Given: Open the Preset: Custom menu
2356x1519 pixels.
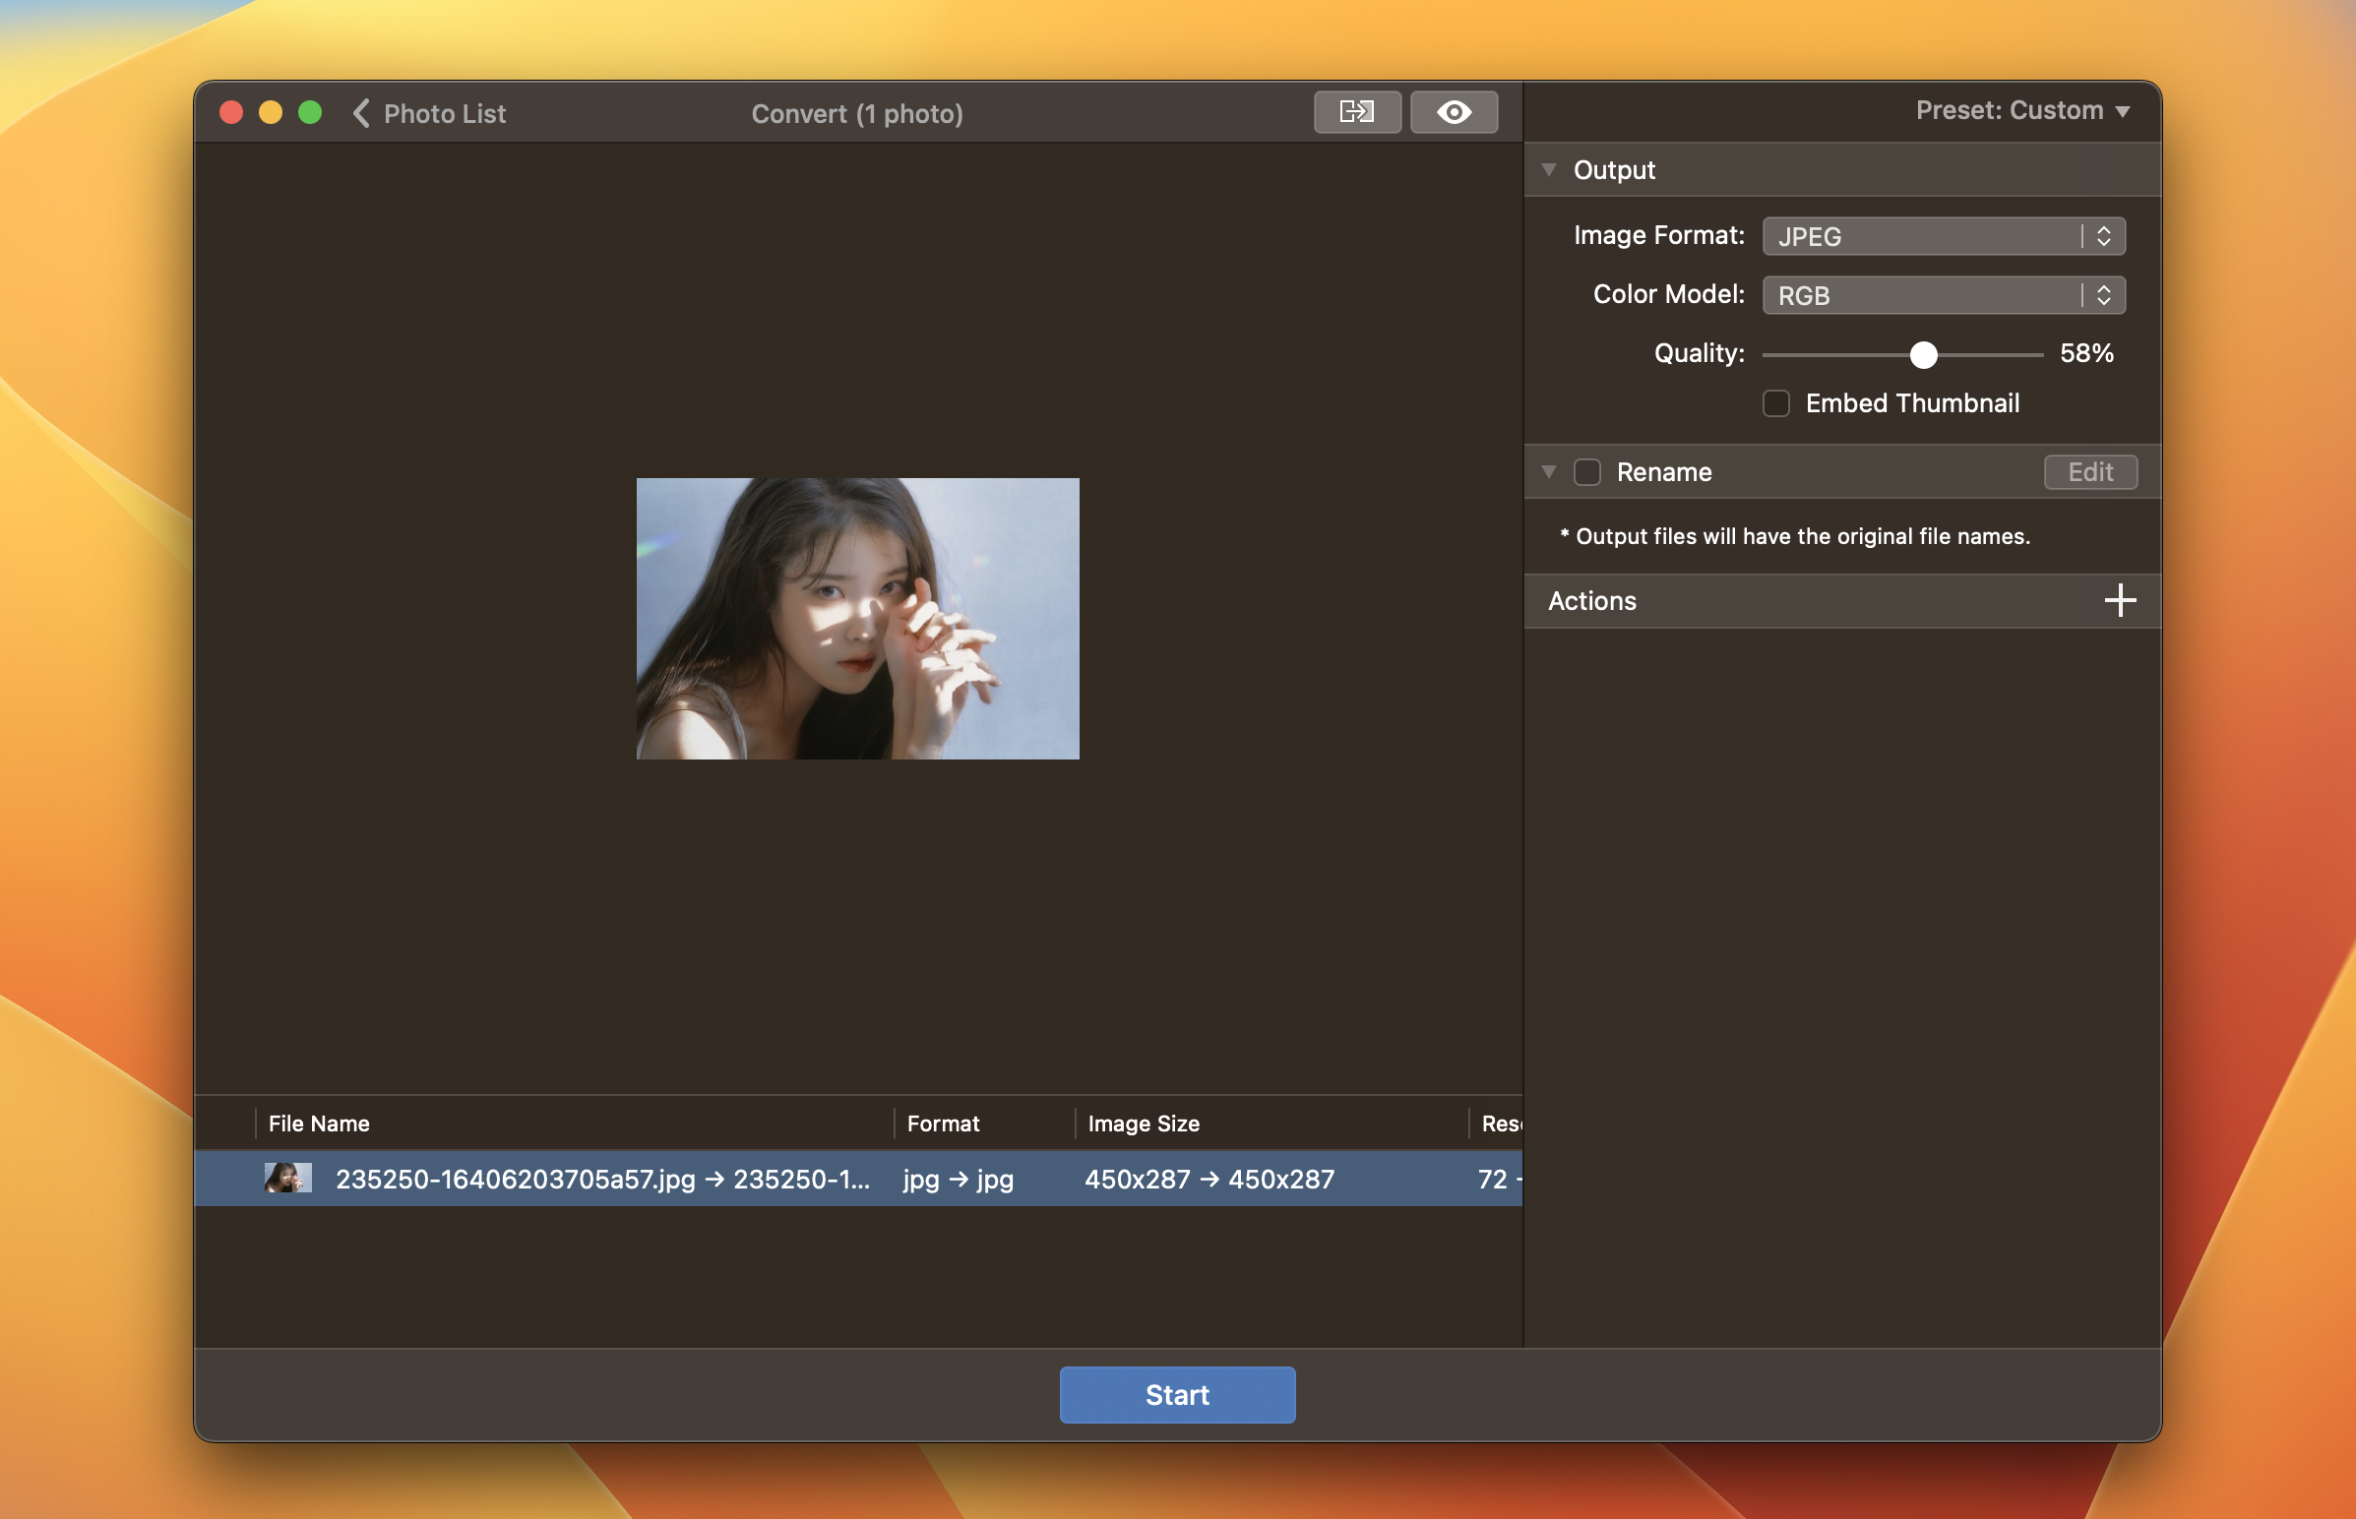Looking at the screenshot, I should 2021,110.
